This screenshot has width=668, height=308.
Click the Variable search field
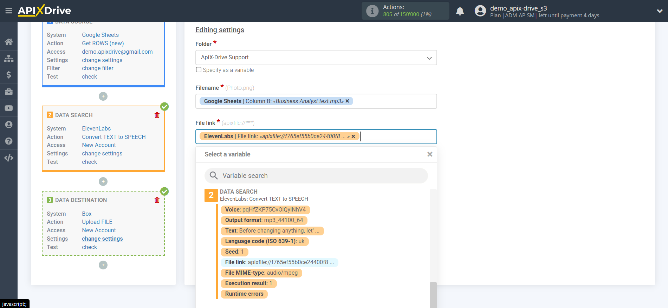(316, 175)
